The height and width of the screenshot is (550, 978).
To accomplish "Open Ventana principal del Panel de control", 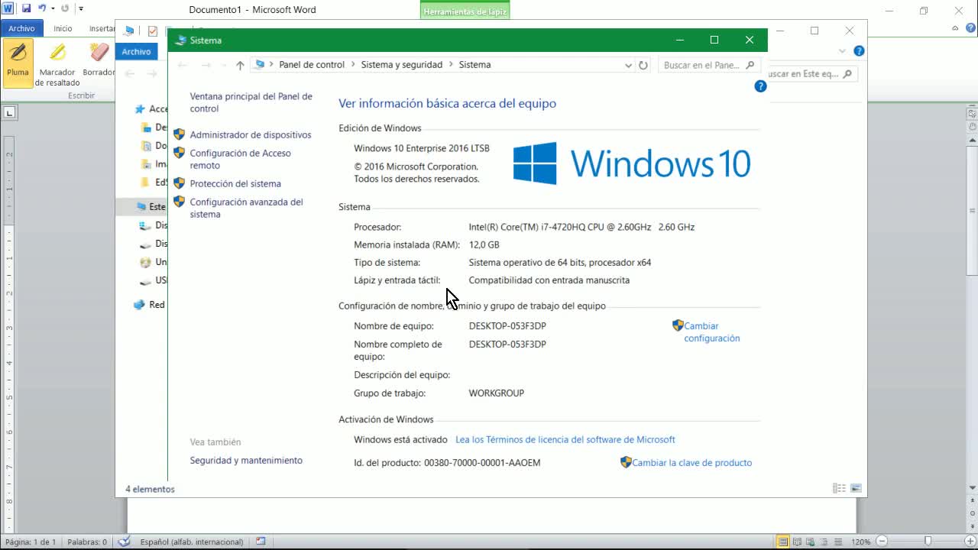I will 251,102.
